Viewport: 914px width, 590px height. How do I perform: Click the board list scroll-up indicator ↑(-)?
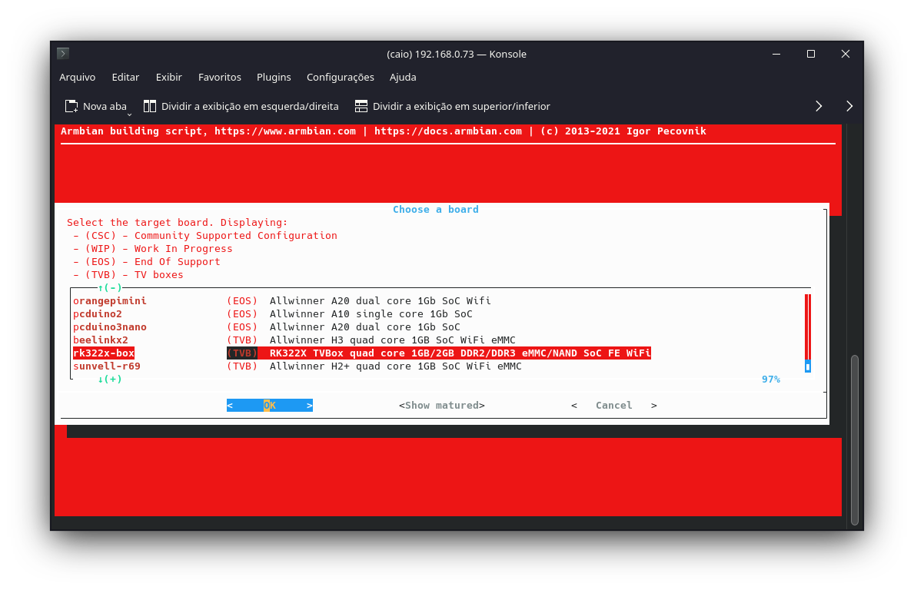(110, 288)
